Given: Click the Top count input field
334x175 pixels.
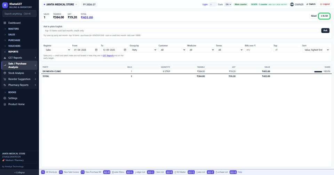Looking at the screenshot, I should pos(287,50).
